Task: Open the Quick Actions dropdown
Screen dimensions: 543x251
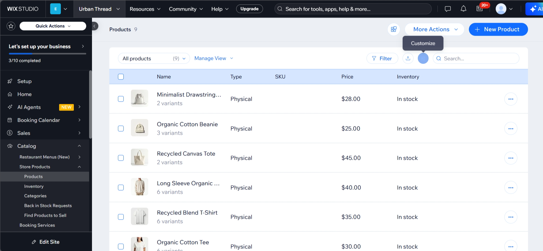Action: click(x=53, y=26)
